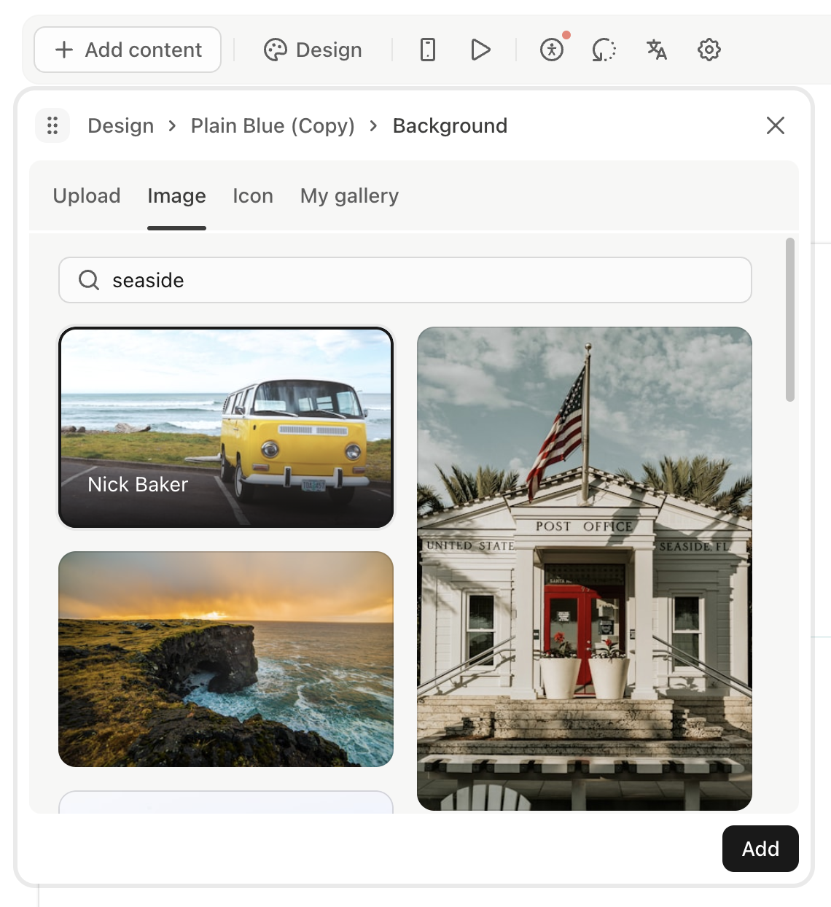
Task: Switch to the Icon tab
Action: click(252, 195)
